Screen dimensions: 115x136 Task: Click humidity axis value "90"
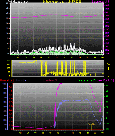(5, 89)
